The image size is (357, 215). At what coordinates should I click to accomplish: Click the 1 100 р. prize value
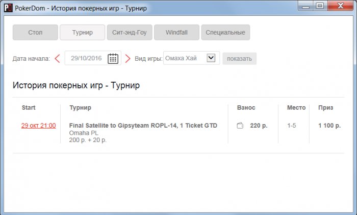[x=329, y=126]
